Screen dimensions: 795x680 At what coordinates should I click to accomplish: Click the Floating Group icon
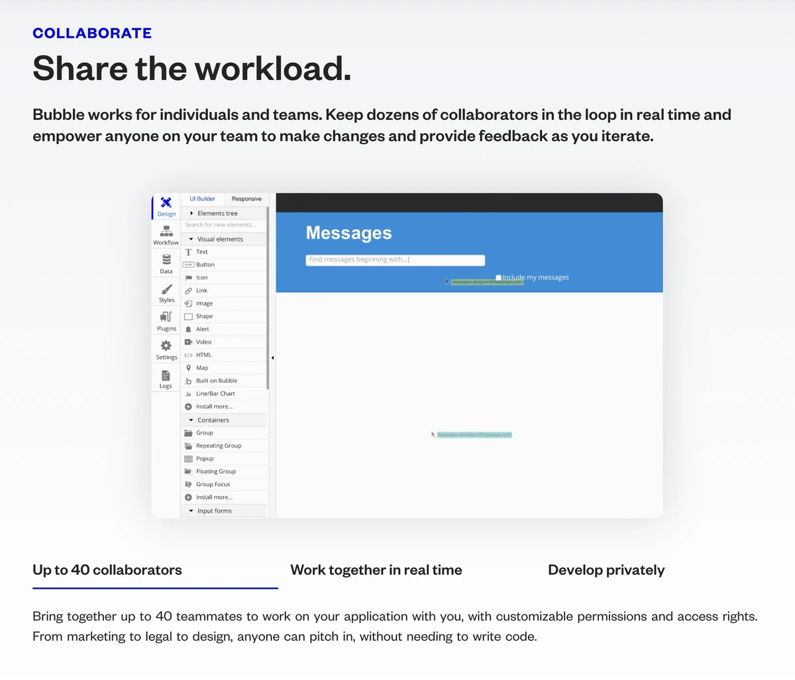188,471
